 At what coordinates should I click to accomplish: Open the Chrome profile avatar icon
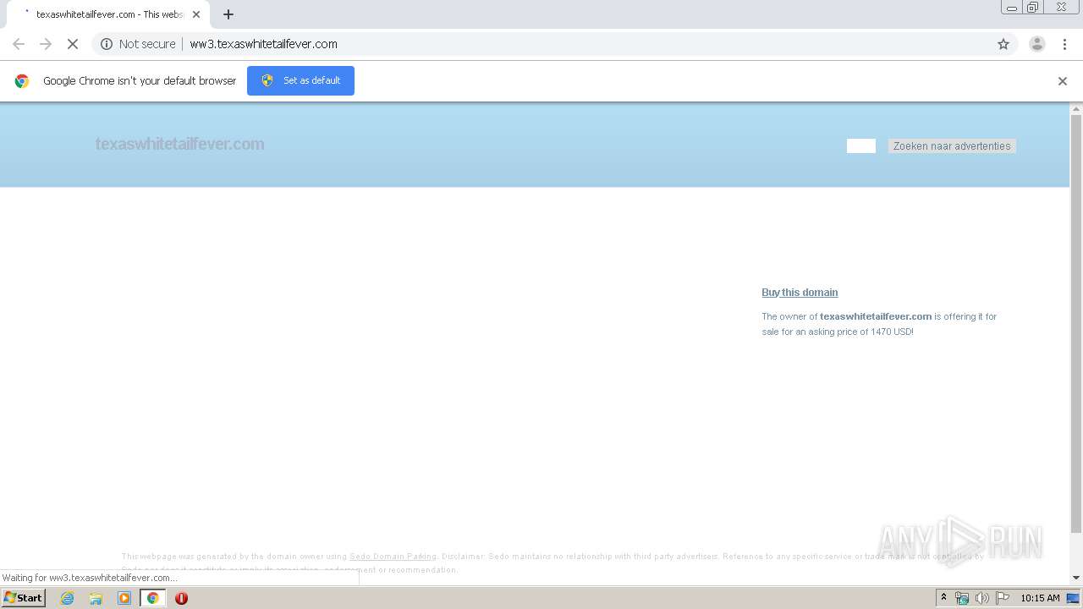point(1037,44)
